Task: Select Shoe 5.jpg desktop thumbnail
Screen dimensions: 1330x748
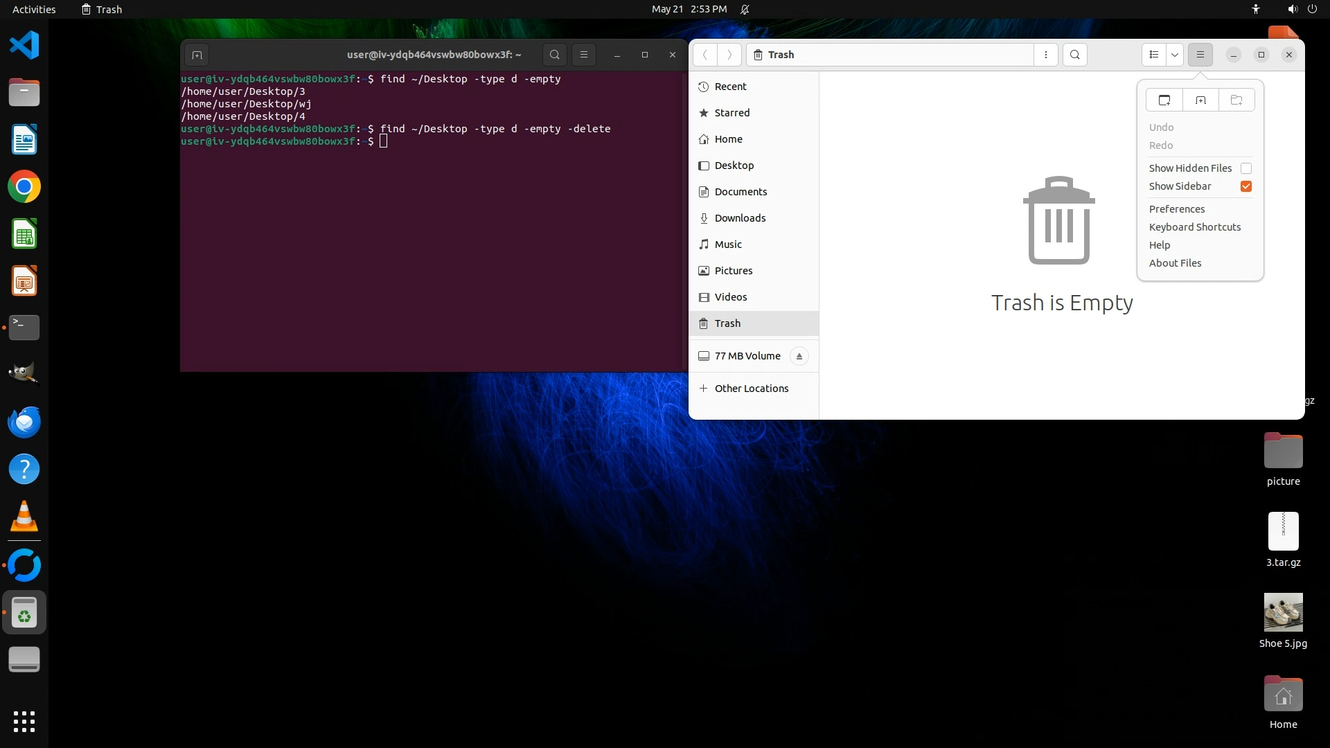Action: (1283, 612)
